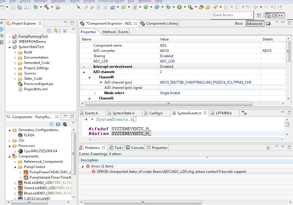The image size is (293, 205).
Task: Collapse all in Components view toolbar
Action: tap(52, 124)
